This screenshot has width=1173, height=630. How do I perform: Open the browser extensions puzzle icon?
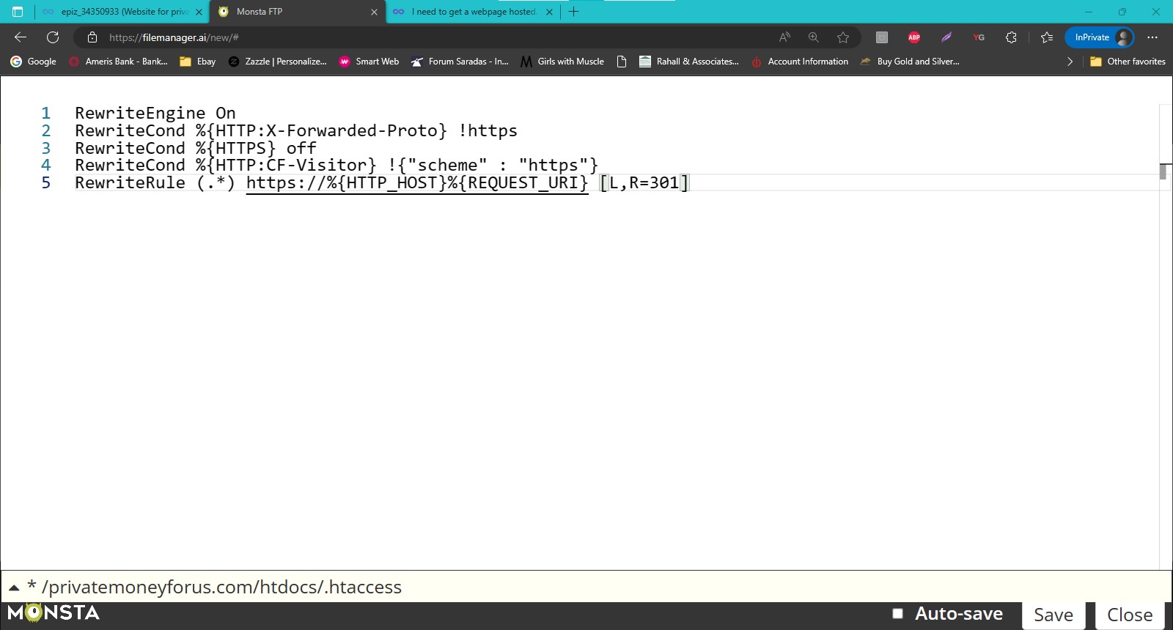click(1011, 37)
